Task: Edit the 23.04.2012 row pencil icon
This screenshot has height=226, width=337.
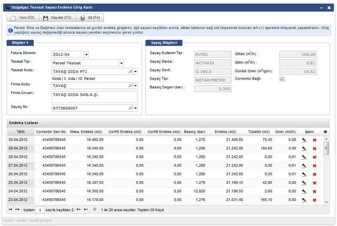Action: (304, 200)
